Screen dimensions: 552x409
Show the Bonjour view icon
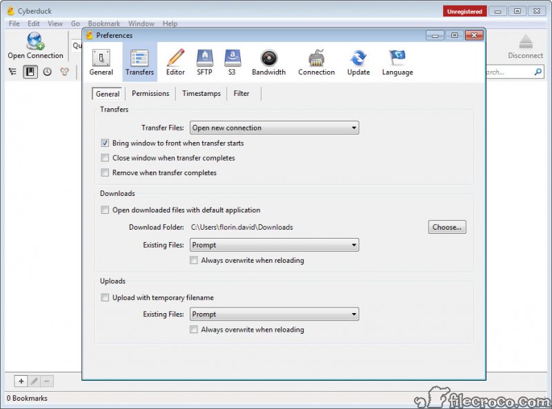(x=64, y=72)
